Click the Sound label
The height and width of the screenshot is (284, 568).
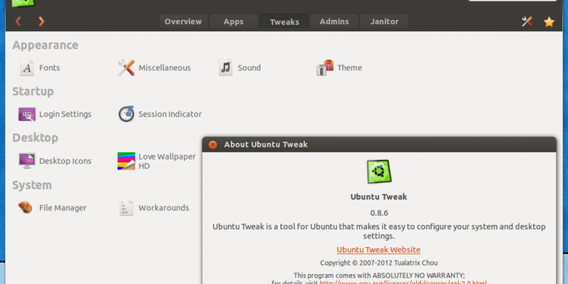[x=249, y=67]
